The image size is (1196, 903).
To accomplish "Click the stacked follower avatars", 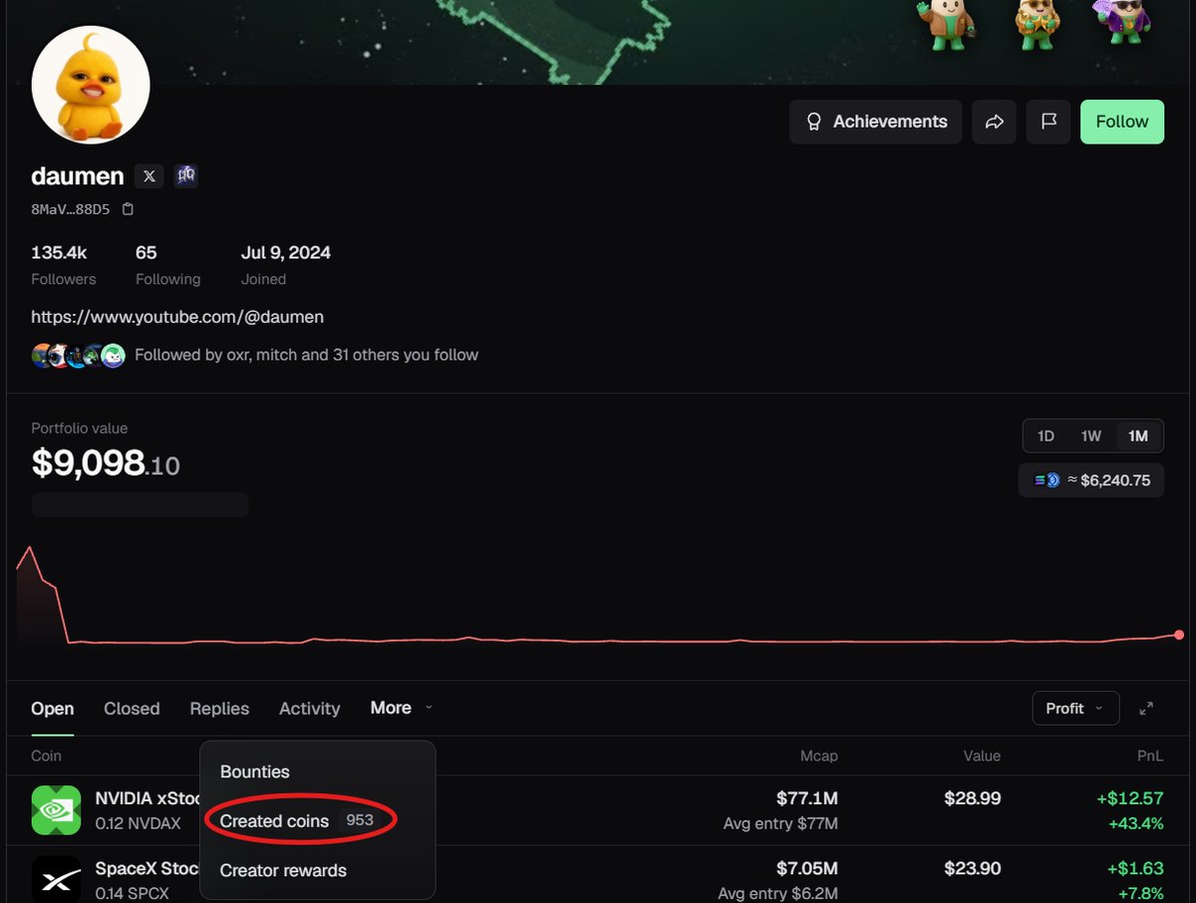I will point(79,355).
